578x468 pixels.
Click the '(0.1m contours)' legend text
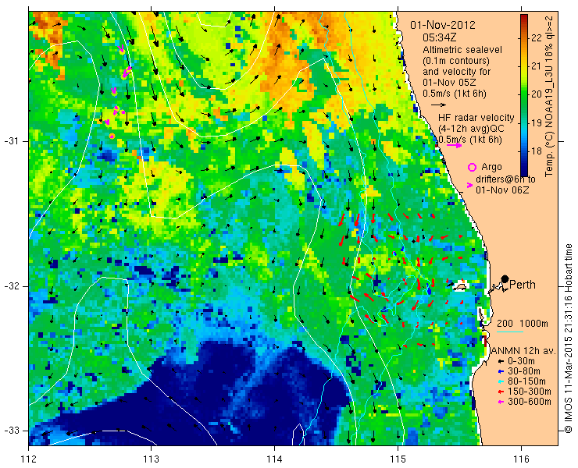pos(456,61)
